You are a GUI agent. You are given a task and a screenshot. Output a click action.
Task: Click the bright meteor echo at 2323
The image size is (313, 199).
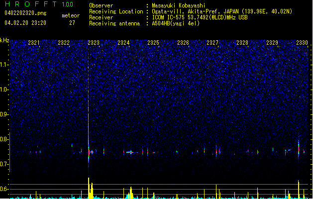click(x=89, y=153)
